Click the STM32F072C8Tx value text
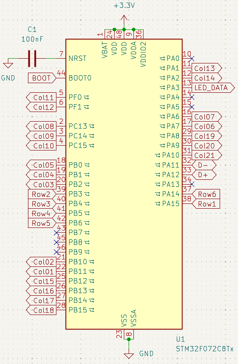238x364 pixels. (x=205, y=349)
